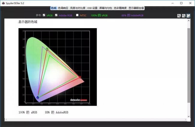Viewport: 195px width, 127px height.
Task: Click the NTSC reference label
Action: [x=83, y=15]
